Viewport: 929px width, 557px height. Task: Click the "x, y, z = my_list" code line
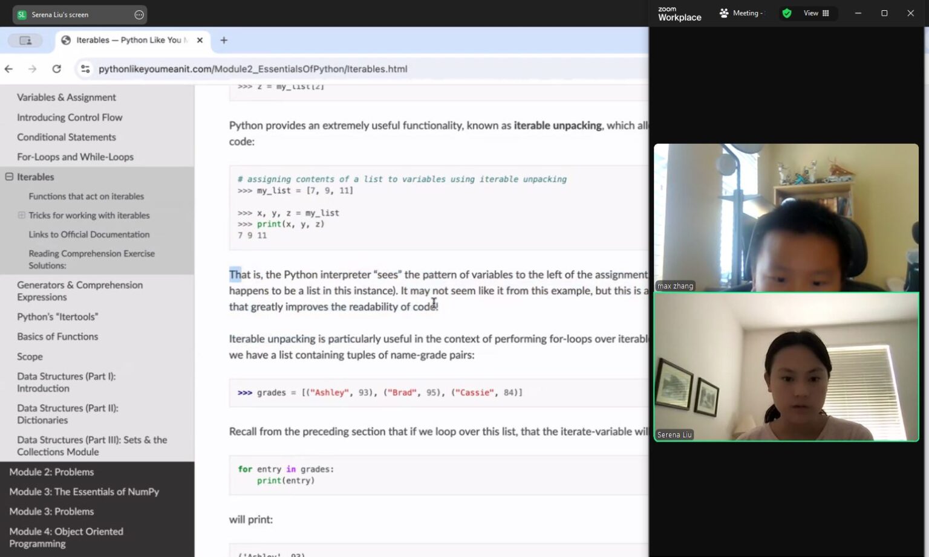coord(288,213)
